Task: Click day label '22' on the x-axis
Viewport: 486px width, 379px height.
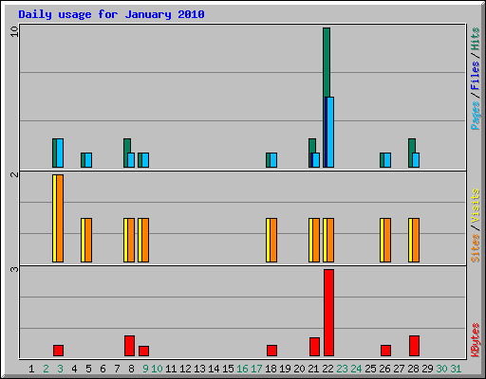Action: click(327, 369)
